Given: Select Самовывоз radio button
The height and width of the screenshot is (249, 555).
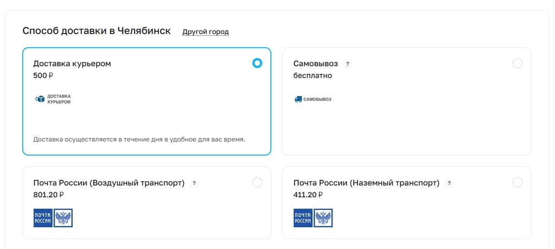Looking at the screenshot, I should coord(518,63).
